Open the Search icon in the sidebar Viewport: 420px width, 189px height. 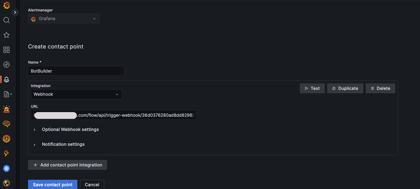(x=6, y=20)
